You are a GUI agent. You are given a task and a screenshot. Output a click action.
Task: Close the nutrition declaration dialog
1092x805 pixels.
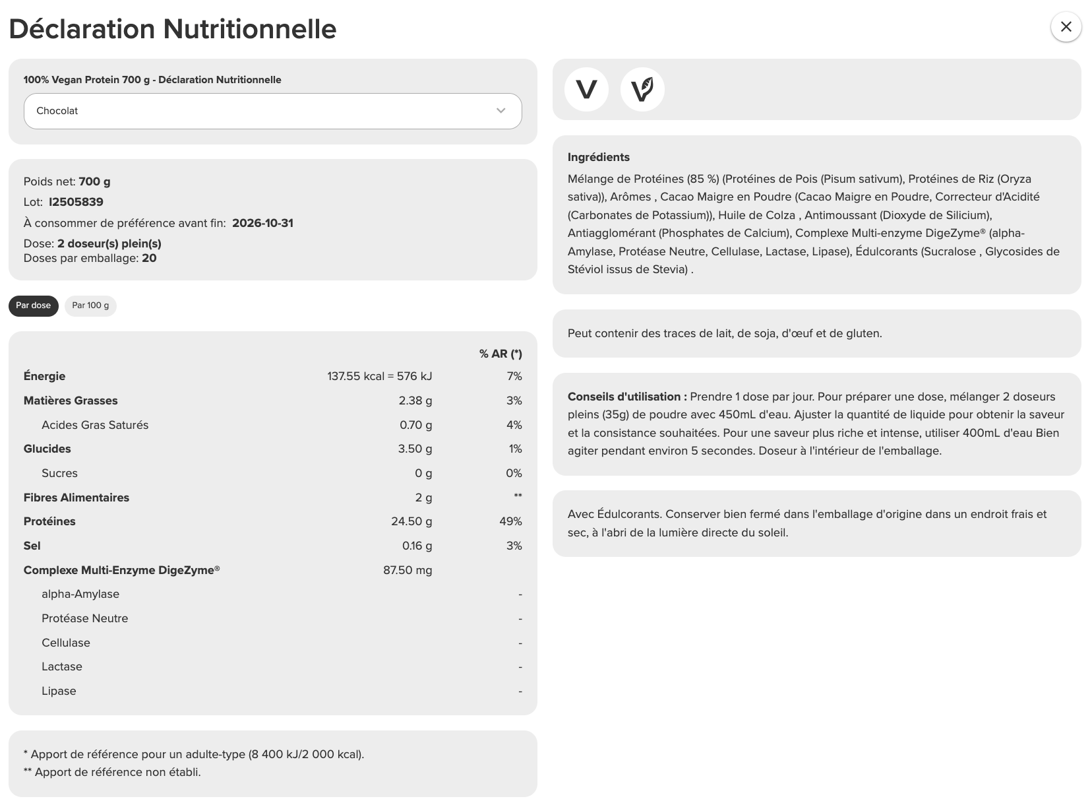click(x=1066, y=27)
